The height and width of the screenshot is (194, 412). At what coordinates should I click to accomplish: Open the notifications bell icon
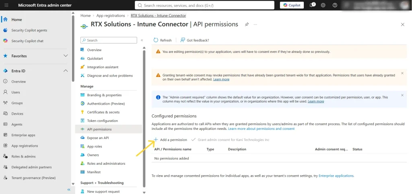(x=312, y=5)
